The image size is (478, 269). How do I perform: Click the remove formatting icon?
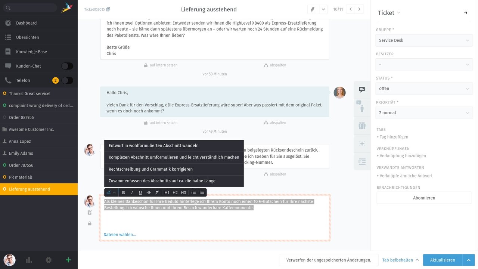(157, 192)
